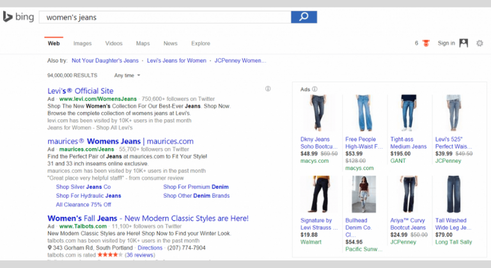Open Free People High-Waist F... product title
491x268 pixels.
tap(364, 143)
